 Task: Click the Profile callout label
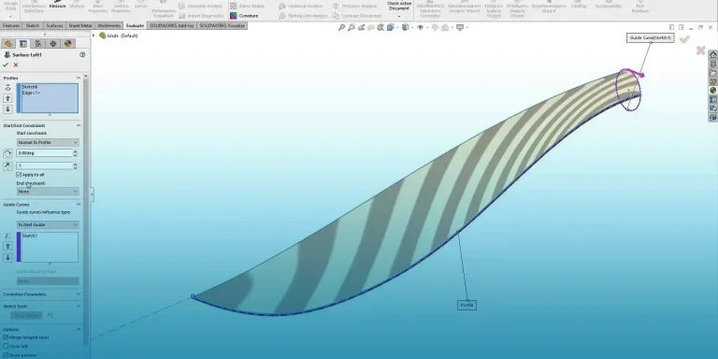tap(467, 305)
